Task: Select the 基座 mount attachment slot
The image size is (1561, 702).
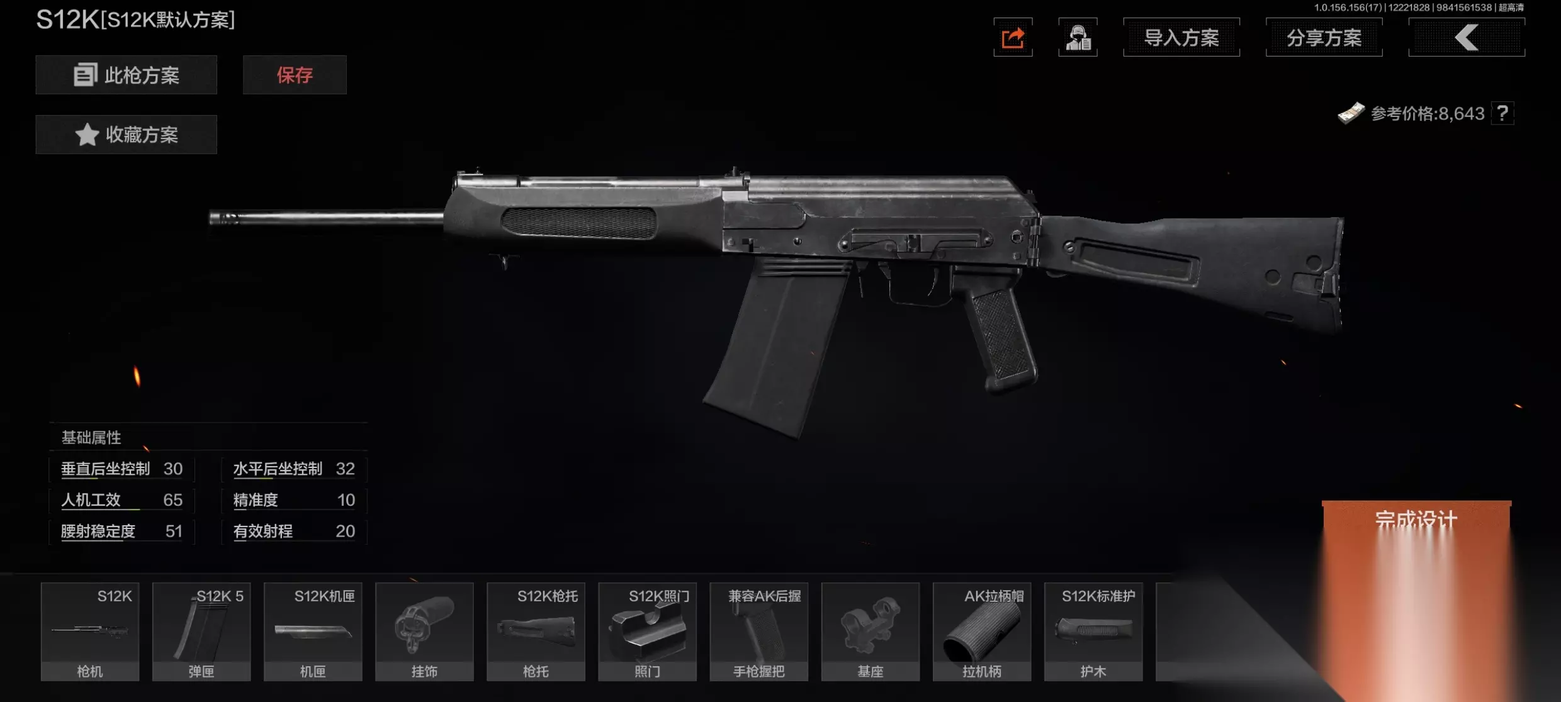Action: [871, 632]
